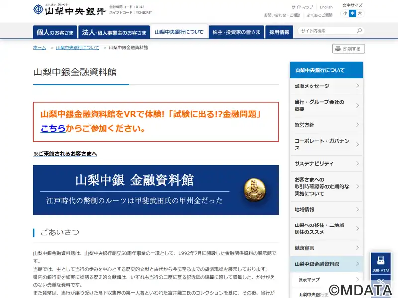Click the 印刷する button
This screenshot has width=398, height=298.
(x=349, y=49)
